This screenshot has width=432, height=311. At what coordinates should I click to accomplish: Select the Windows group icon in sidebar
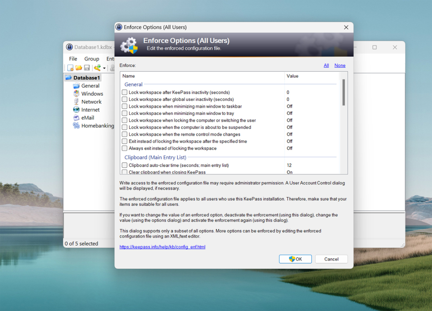coord(76,94)
